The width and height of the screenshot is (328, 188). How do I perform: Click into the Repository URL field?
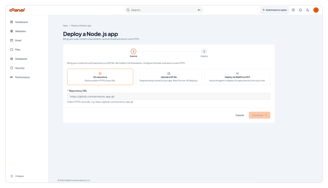[x=168, y=96]
